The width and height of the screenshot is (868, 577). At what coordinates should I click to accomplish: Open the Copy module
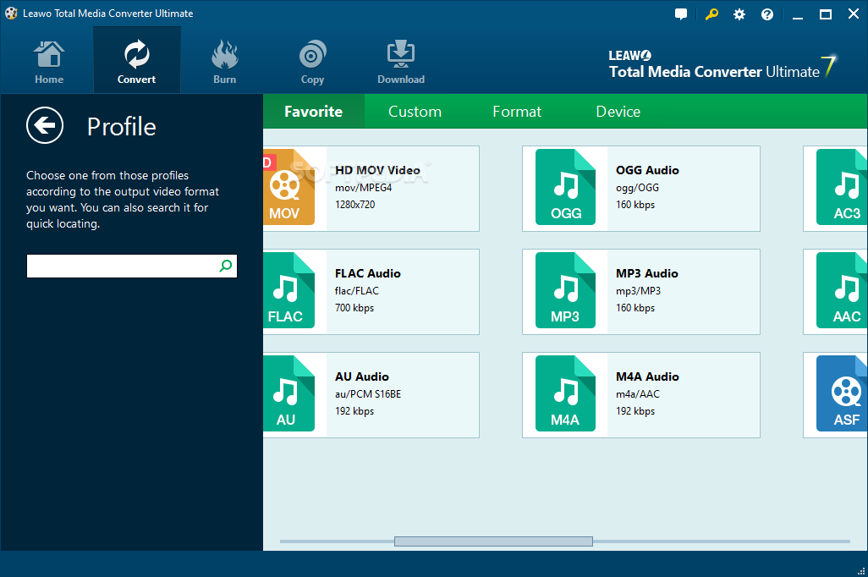point(312,62)
